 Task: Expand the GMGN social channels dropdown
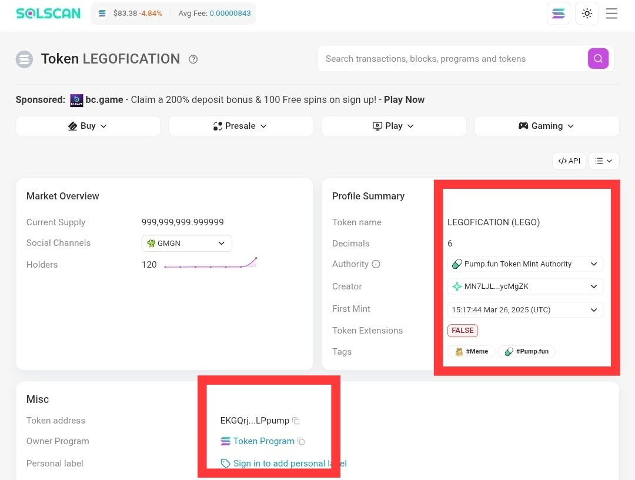pyautogui.click(x=187, y=243)
